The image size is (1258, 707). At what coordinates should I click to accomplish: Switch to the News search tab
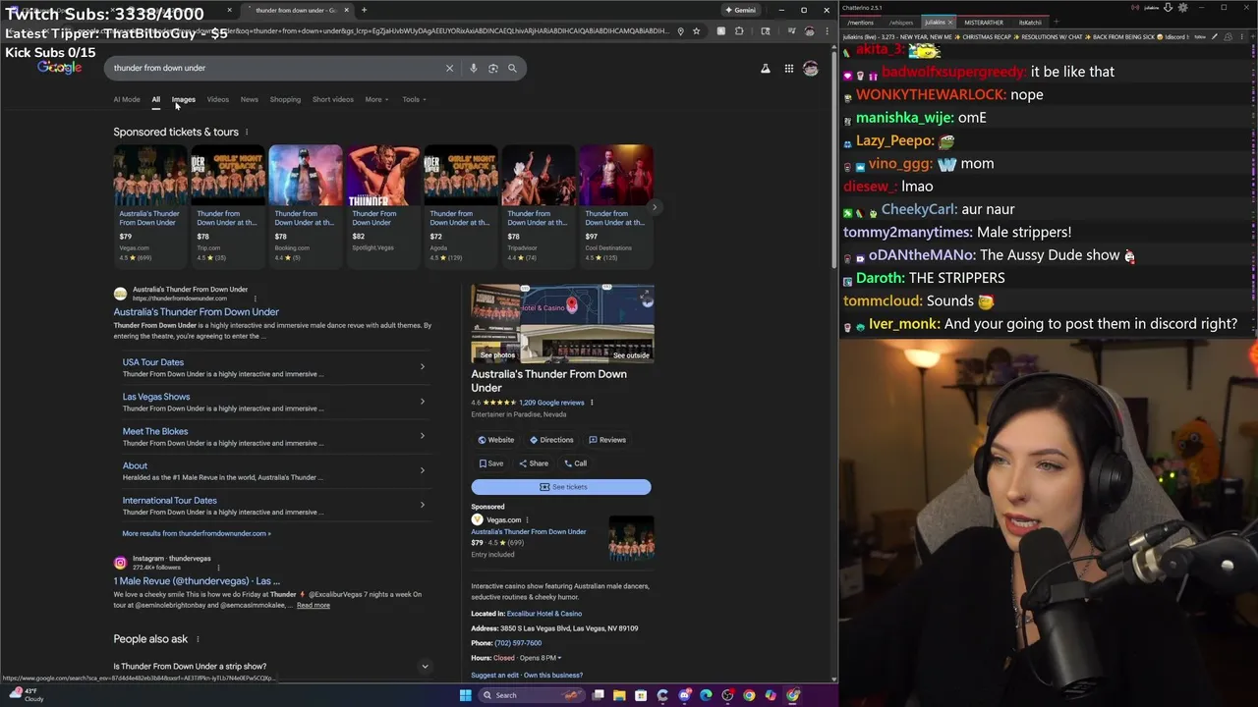coord(250,99)
